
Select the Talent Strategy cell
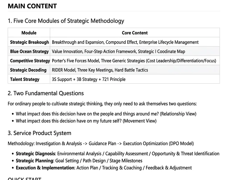click(29, 79)
